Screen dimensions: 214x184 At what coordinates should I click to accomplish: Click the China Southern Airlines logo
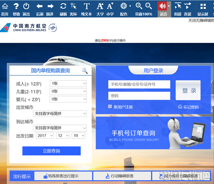(23, 28)
